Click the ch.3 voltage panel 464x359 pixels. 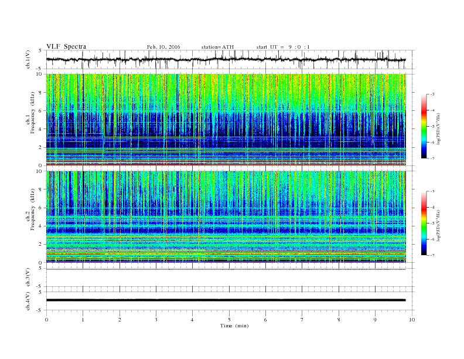pos(230,277)
